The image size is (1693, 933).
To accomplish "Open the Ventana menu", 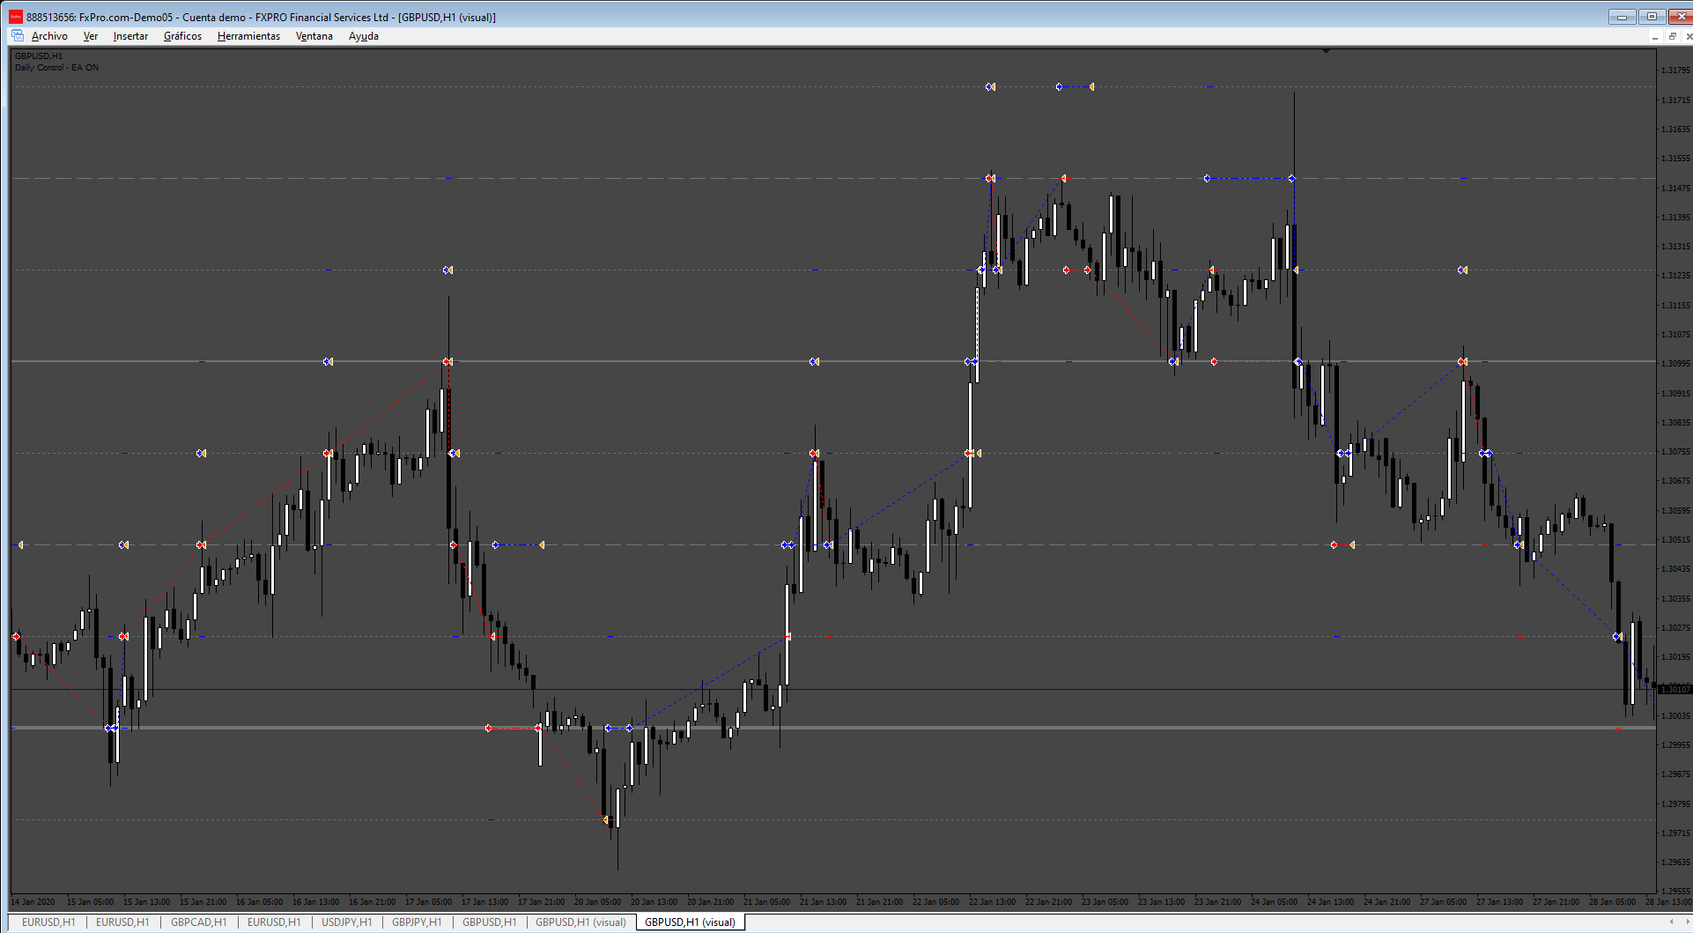I will point(314,36).
